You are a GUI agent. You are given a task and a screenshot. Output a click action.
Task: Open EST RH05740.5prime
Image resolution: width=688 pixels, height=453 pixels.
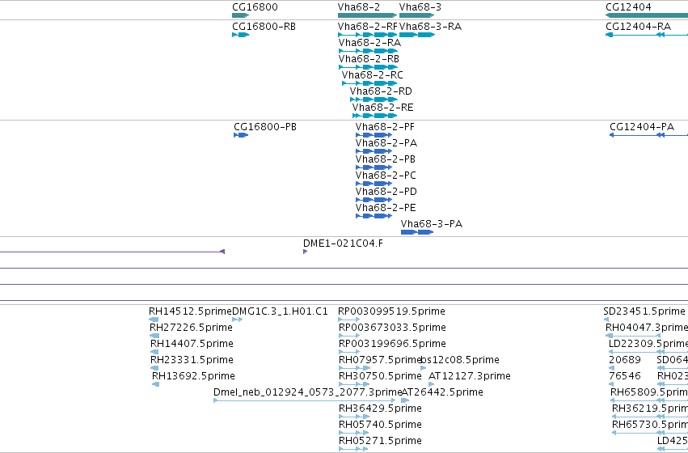(x=380, y=425)
